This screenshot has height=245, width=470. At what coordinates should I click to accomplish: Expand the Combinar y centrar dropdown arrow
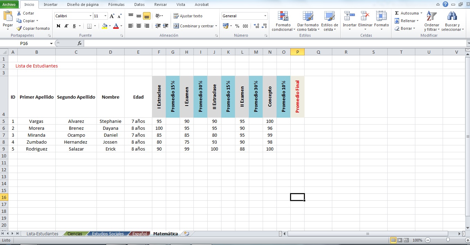(216, 26)
